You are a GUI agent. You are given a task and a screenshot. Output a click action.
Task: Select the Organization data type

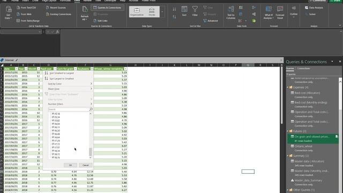click(x=137, y=12)
